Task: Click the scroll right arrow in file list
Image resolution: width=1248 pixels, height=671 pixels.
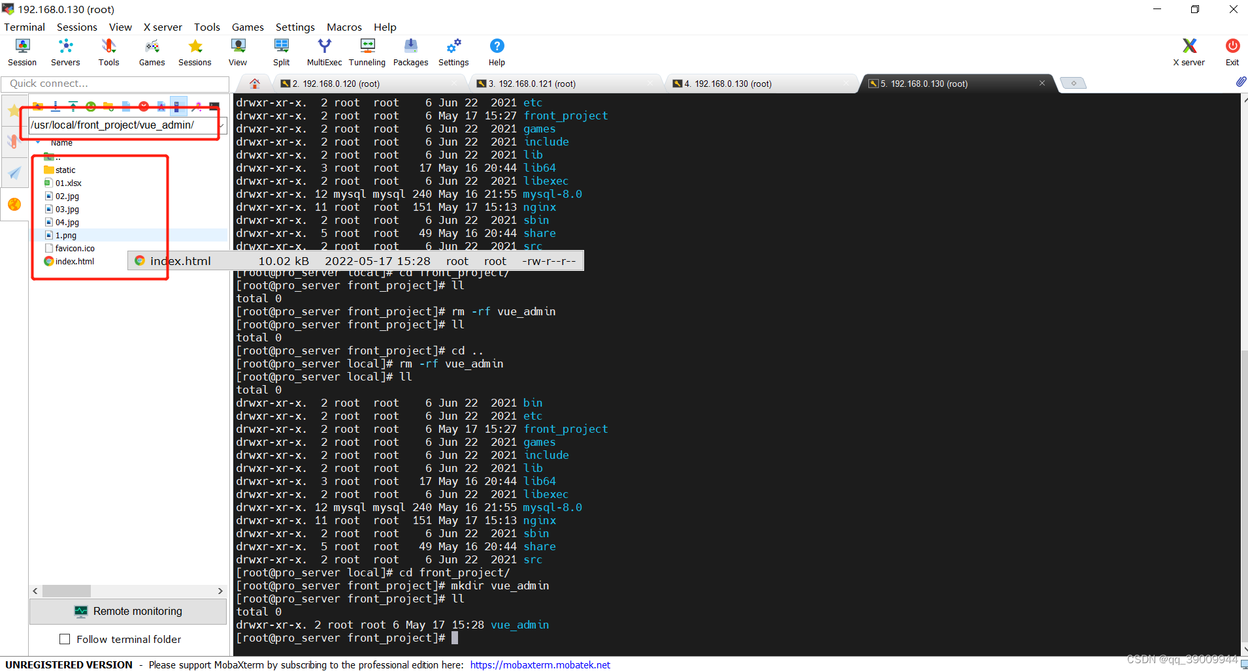Action: point(220,591)
